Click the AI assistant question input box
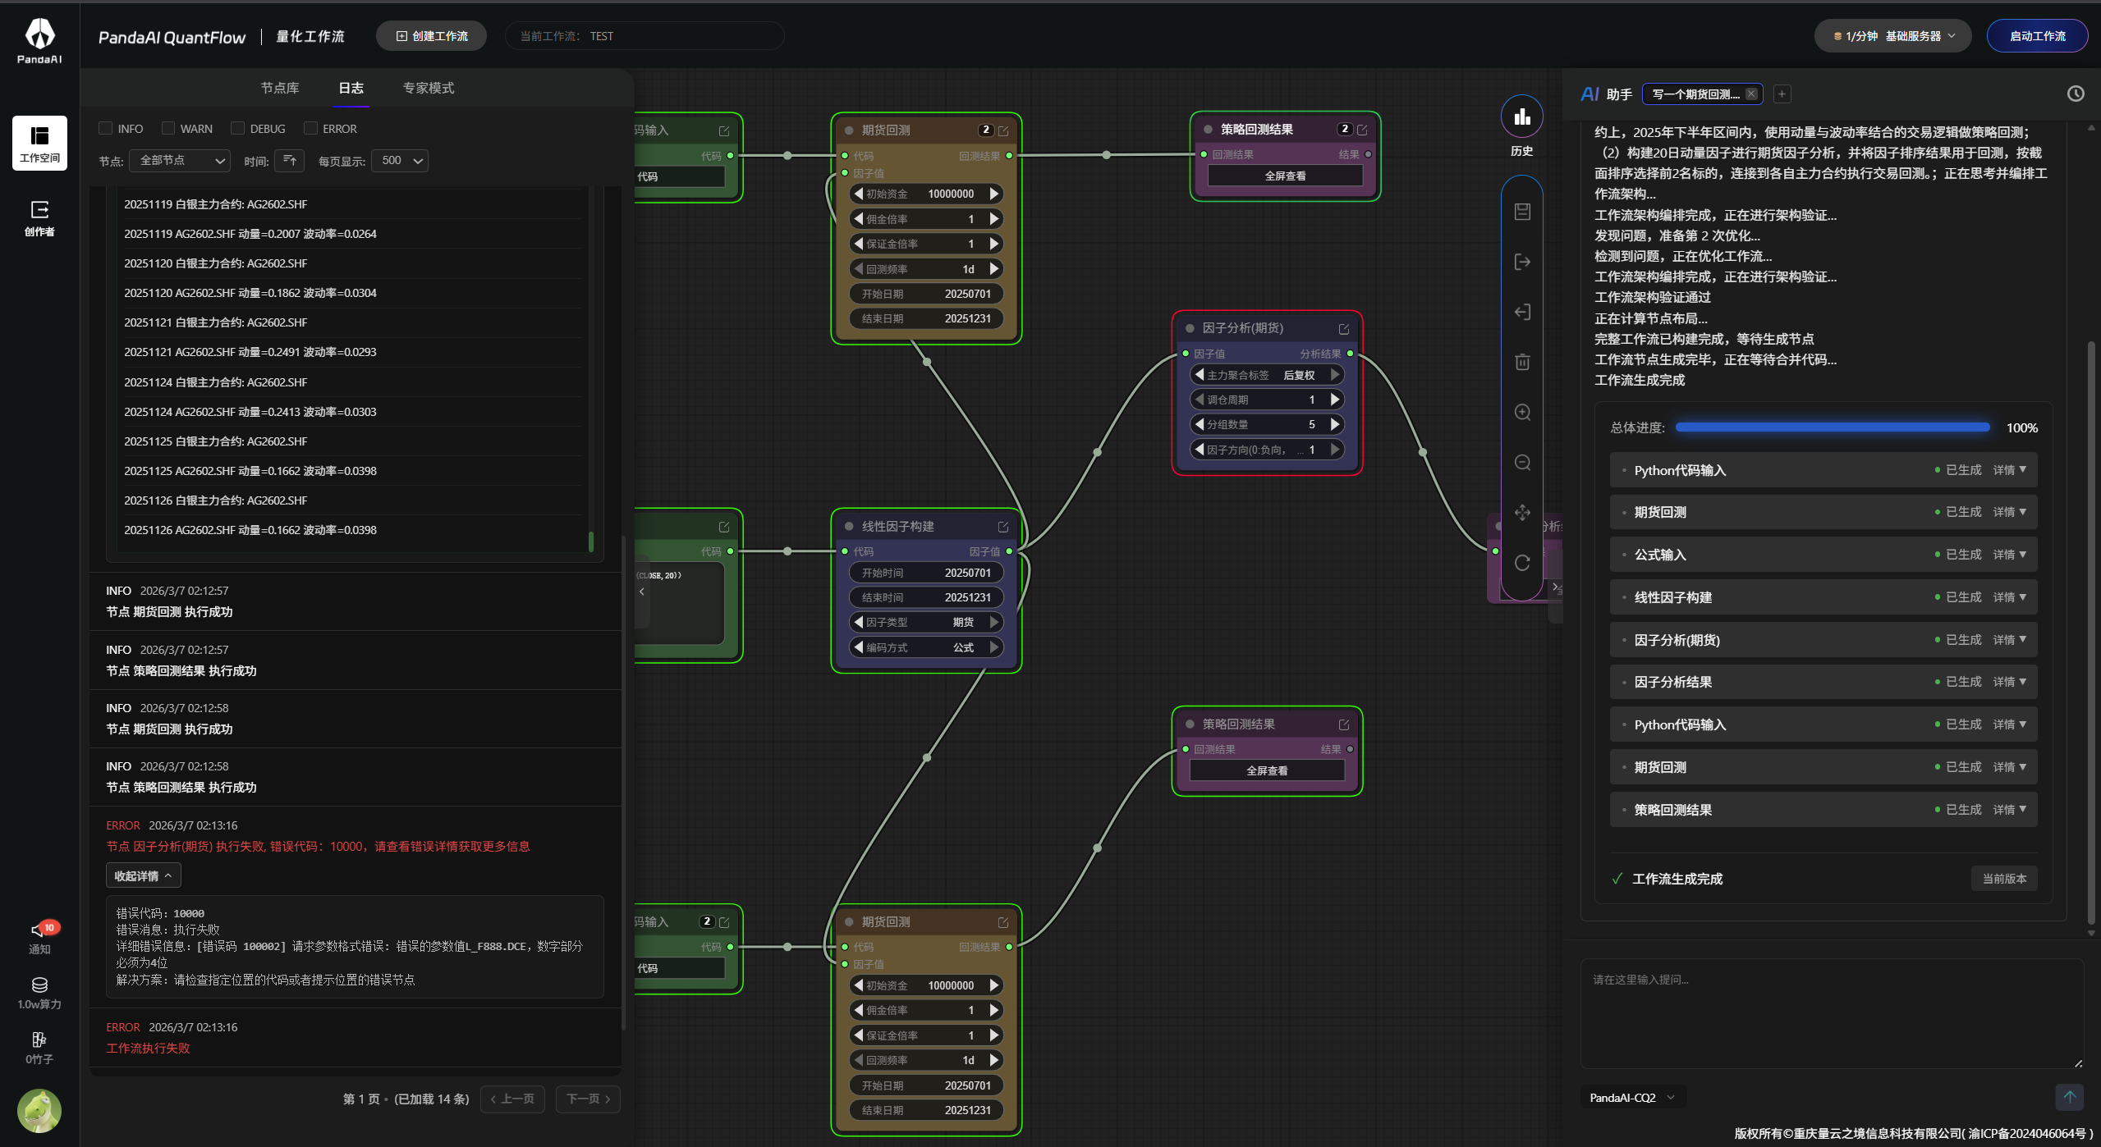 1832,1014
